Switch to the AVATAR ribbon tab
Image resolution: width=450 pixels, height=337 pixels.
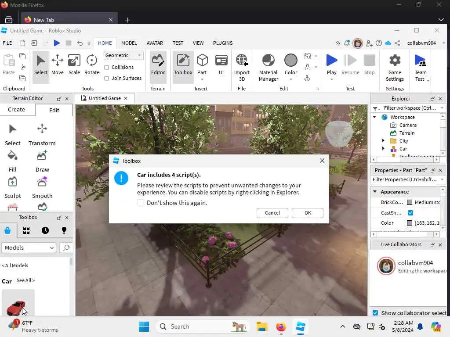[x=155, y=43]
